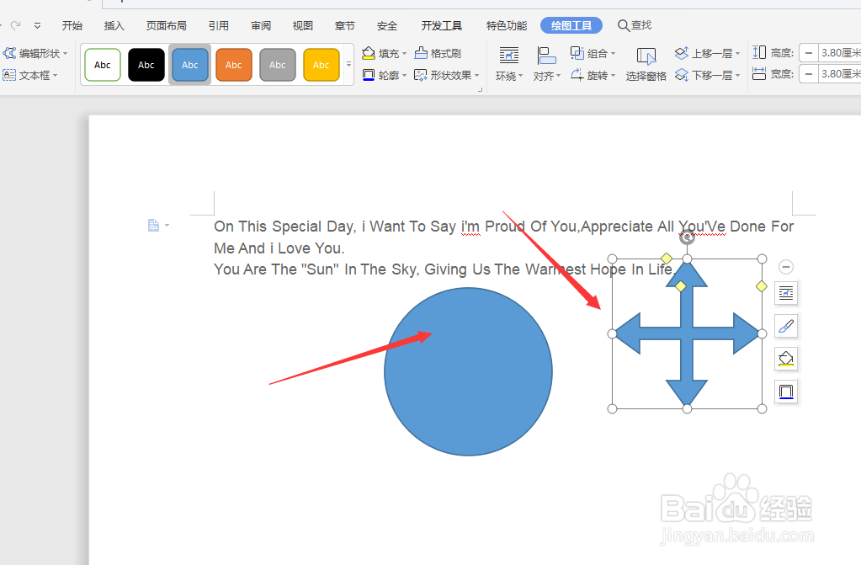Click the 绘图工具 tab

571,25
